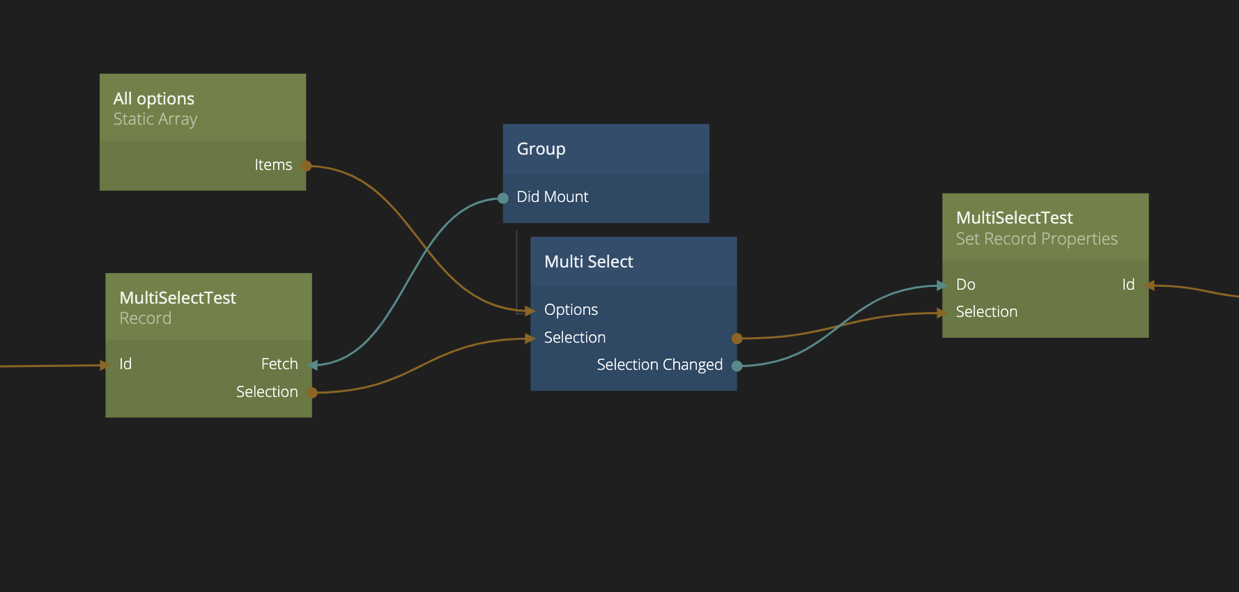The width and height of the screenshot is (1239, 592).
Task: Click the Items output port dot
Action: tap(306, 166)
